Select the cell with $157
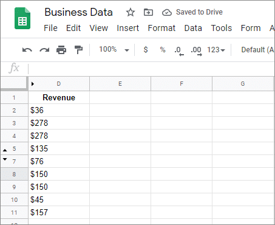Image resolution: width=275 pixels, height=225 pixels. 59,212
